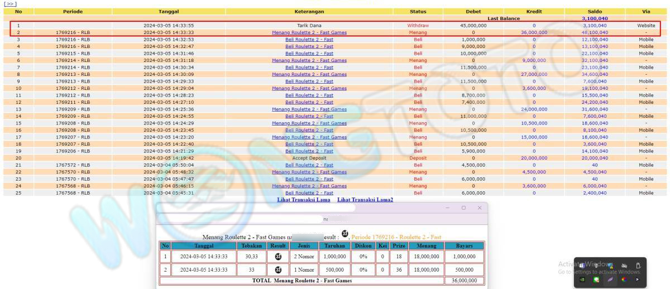Click the Microsoft Teams tray icon
This screenshot has width=670, height=289.
point(582,266)
